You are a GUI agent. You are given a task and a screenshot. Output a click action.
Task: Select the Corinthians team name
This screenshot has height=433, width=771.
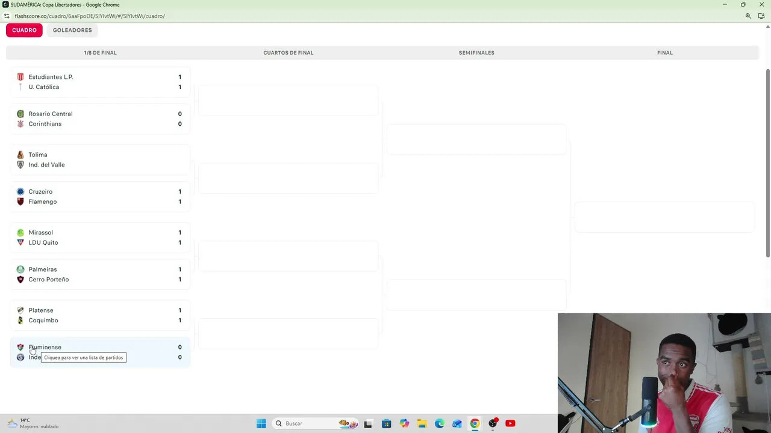click(45, 124)
